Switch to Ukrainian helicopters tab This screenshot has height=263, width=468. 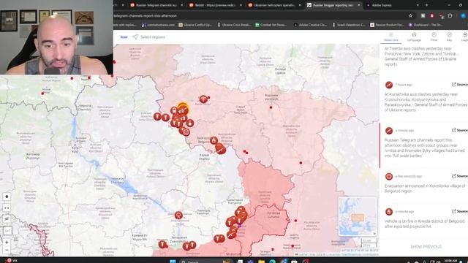(274, 5)
